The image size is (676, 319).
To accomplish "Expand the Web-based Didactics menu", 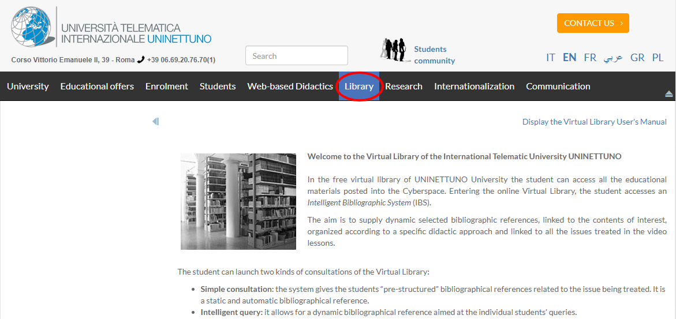I will [290, 87].
